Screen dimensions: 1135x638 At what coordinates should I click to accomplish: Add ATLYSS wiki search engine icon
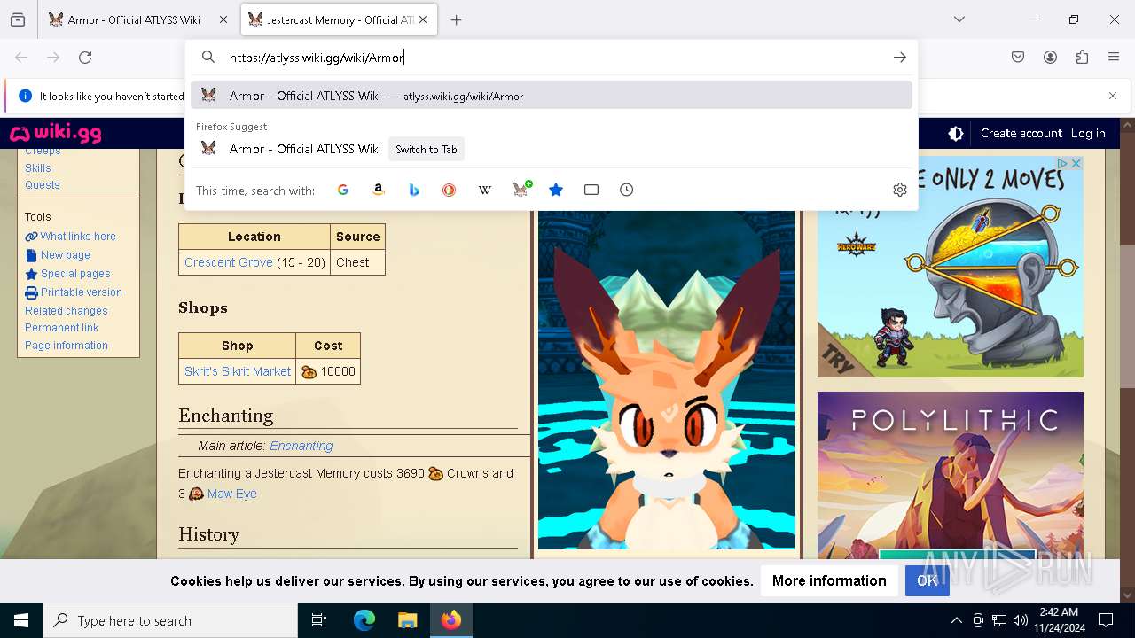pyautogui.click(x=521, y=189)
